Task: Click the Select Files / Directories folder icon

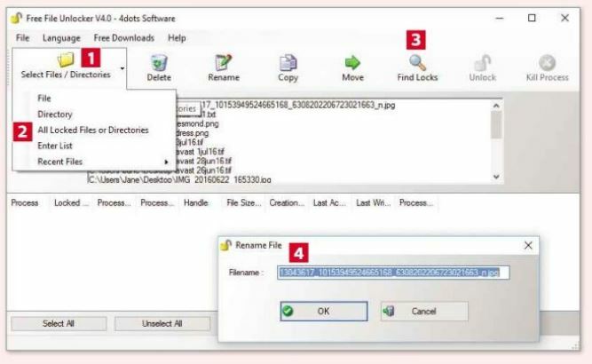Action: coord(66,59)
